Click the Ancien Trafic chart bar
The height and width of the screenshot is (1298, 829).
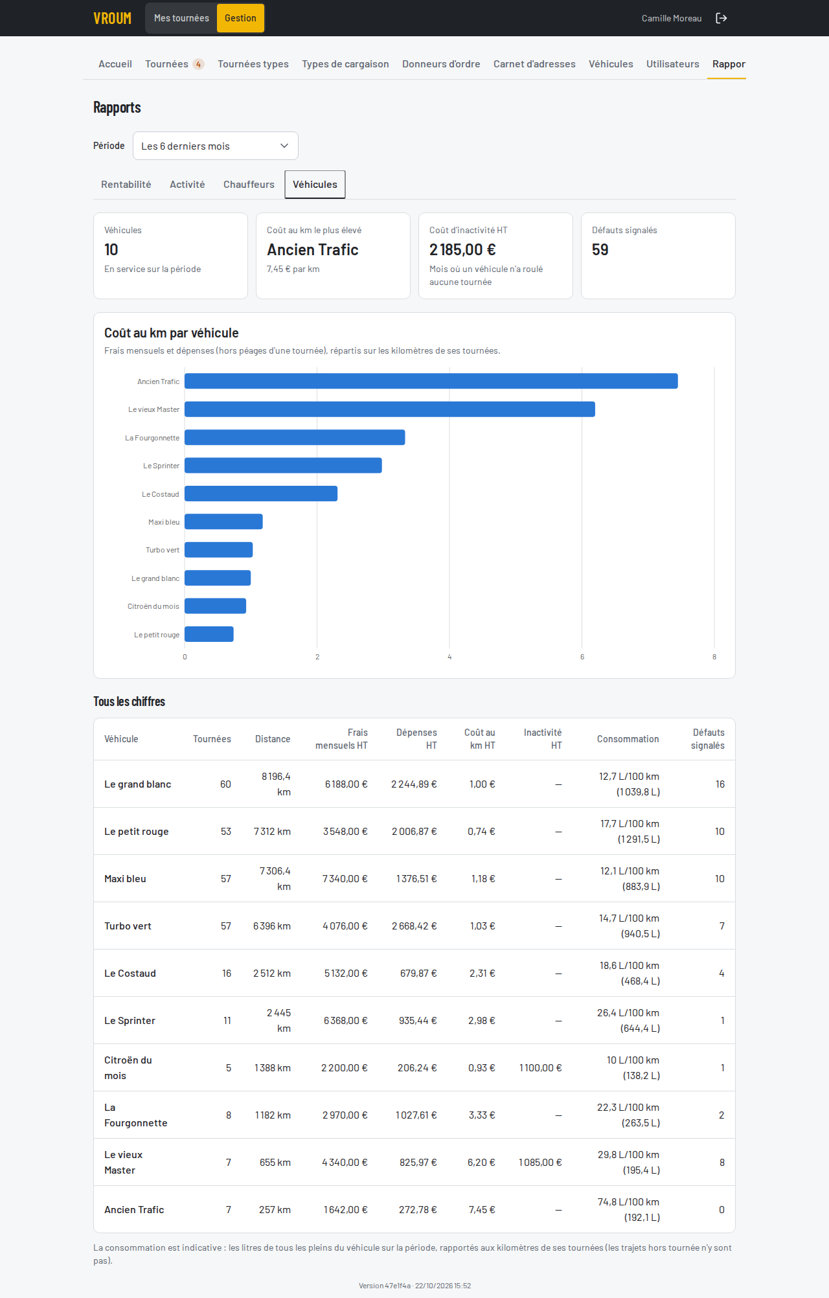pyautogui.click(x=431, y=381)
